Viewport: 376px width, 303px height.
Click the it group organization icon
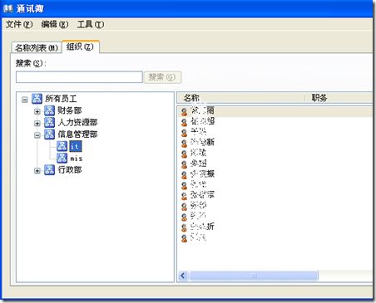tap(62, 146)
